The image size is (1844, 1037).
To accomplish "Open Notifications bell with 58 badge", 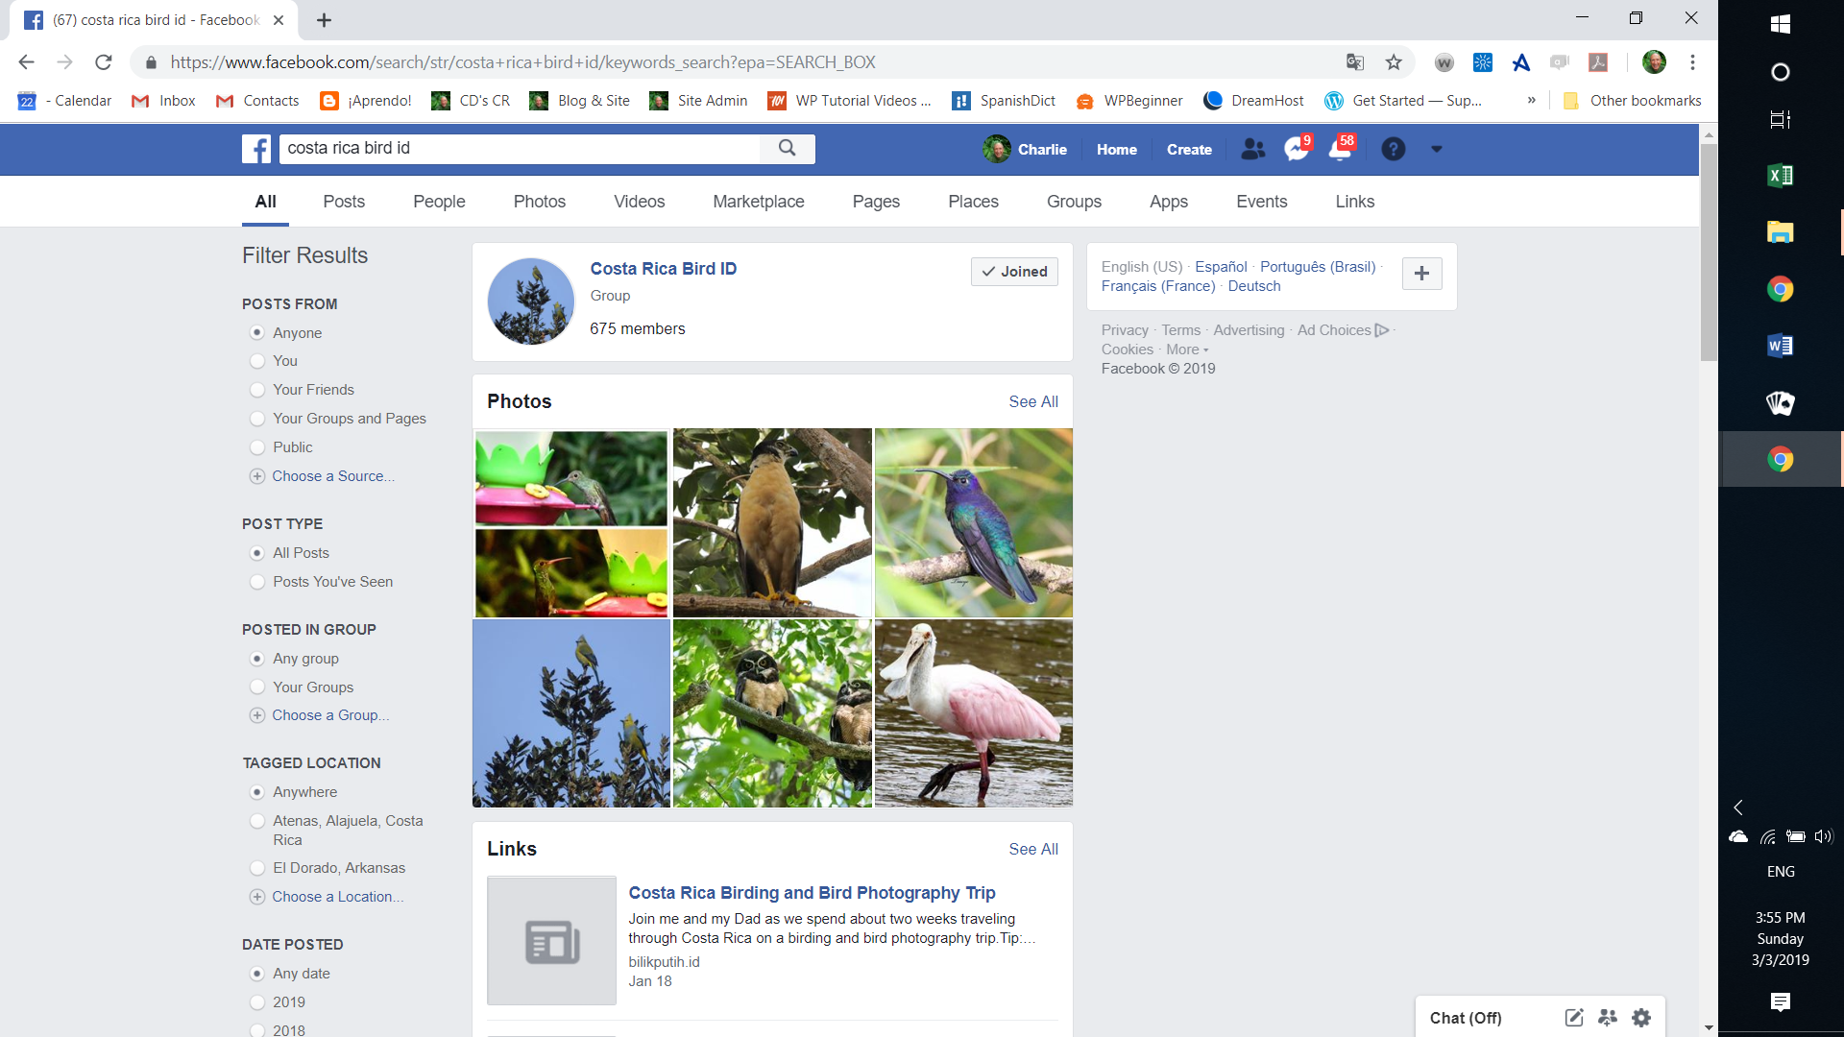I will point(1341,149).
